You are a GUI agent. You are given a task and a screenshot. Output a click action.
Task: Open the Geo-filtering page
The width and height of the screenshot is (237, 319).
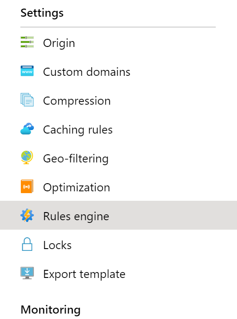point(118,158)
